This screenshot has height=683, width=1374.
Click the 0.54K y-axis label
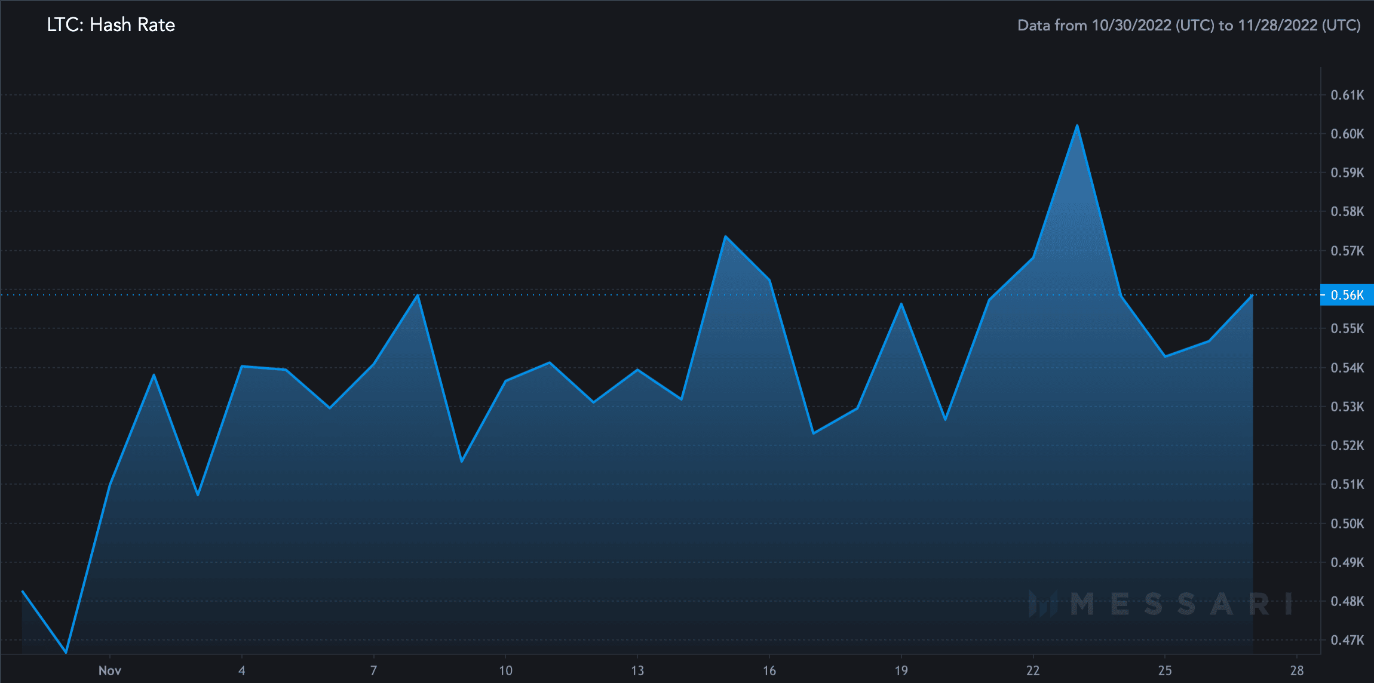1348,368
